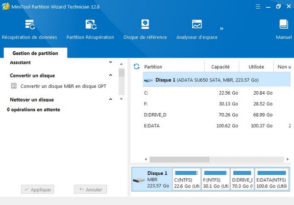Image resolution: width=294 pixels, height=205 pixels.
Task: Show more toolbar items with double chevron
Action: [x=221, y=29]
